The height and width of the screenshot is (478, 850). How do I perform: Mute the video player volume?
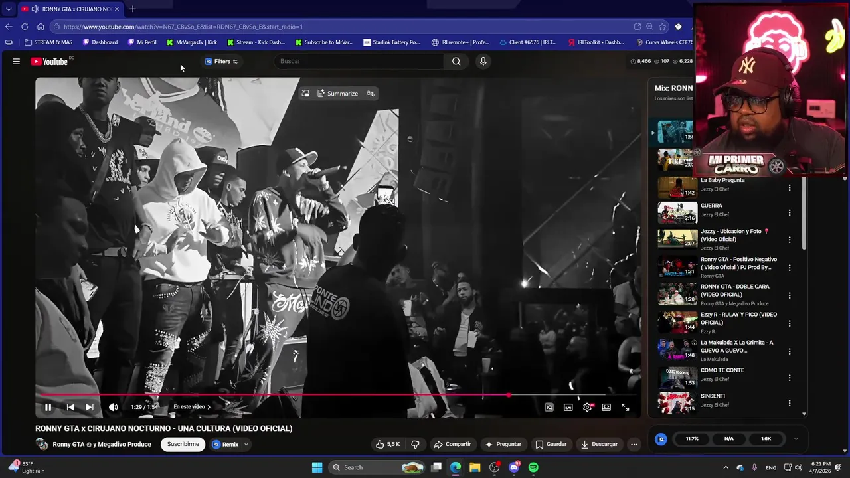coord(113,407)
